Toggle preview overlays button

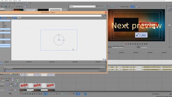pyautogui.click(x=132, y=6)
